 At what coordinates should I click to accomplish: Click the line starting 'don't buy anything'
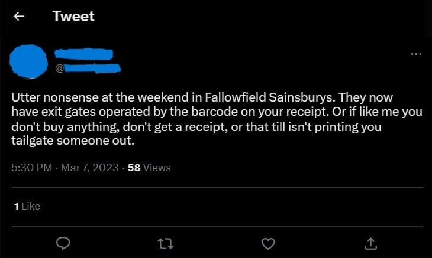click(196, 127)
